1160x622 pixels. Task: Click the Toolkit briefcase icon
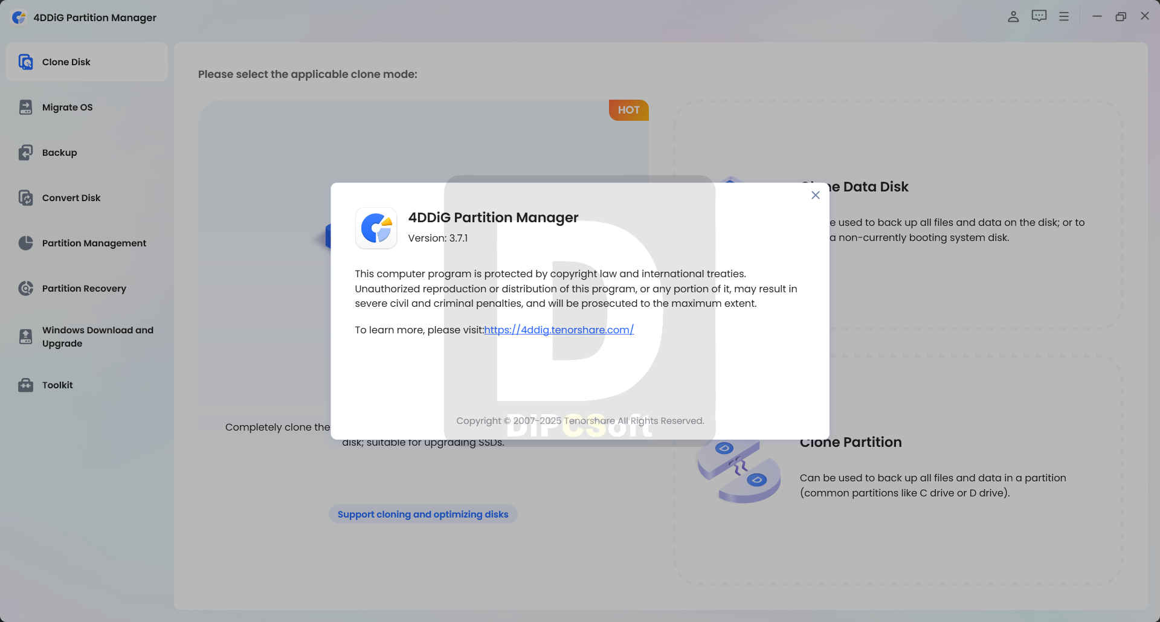click(x=25, y=385)
